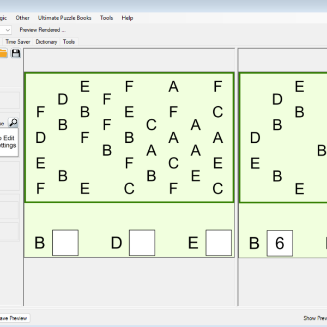Click the solution box showing 6
The height and width of the screenshot is (327, 327).
[x=280, y=243]
